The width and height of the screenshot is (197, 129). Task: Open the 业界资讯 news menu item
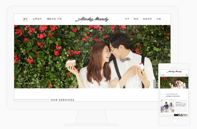[37, 19]
